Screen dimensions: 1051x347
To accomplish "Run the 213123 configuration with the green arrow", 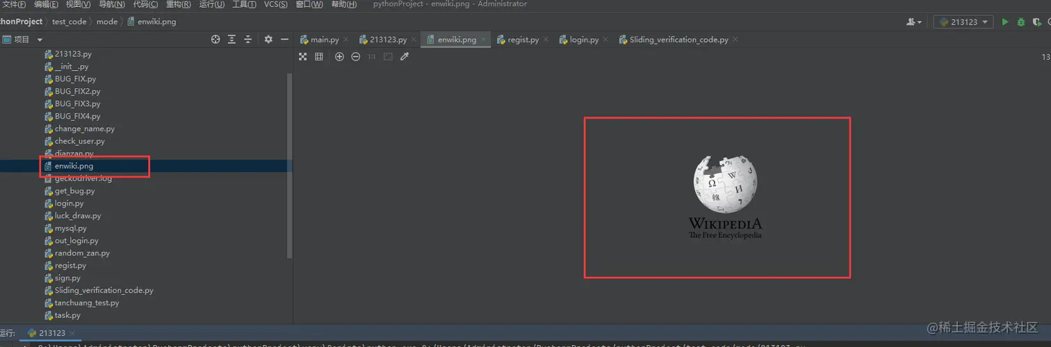I will point(1004,22).
